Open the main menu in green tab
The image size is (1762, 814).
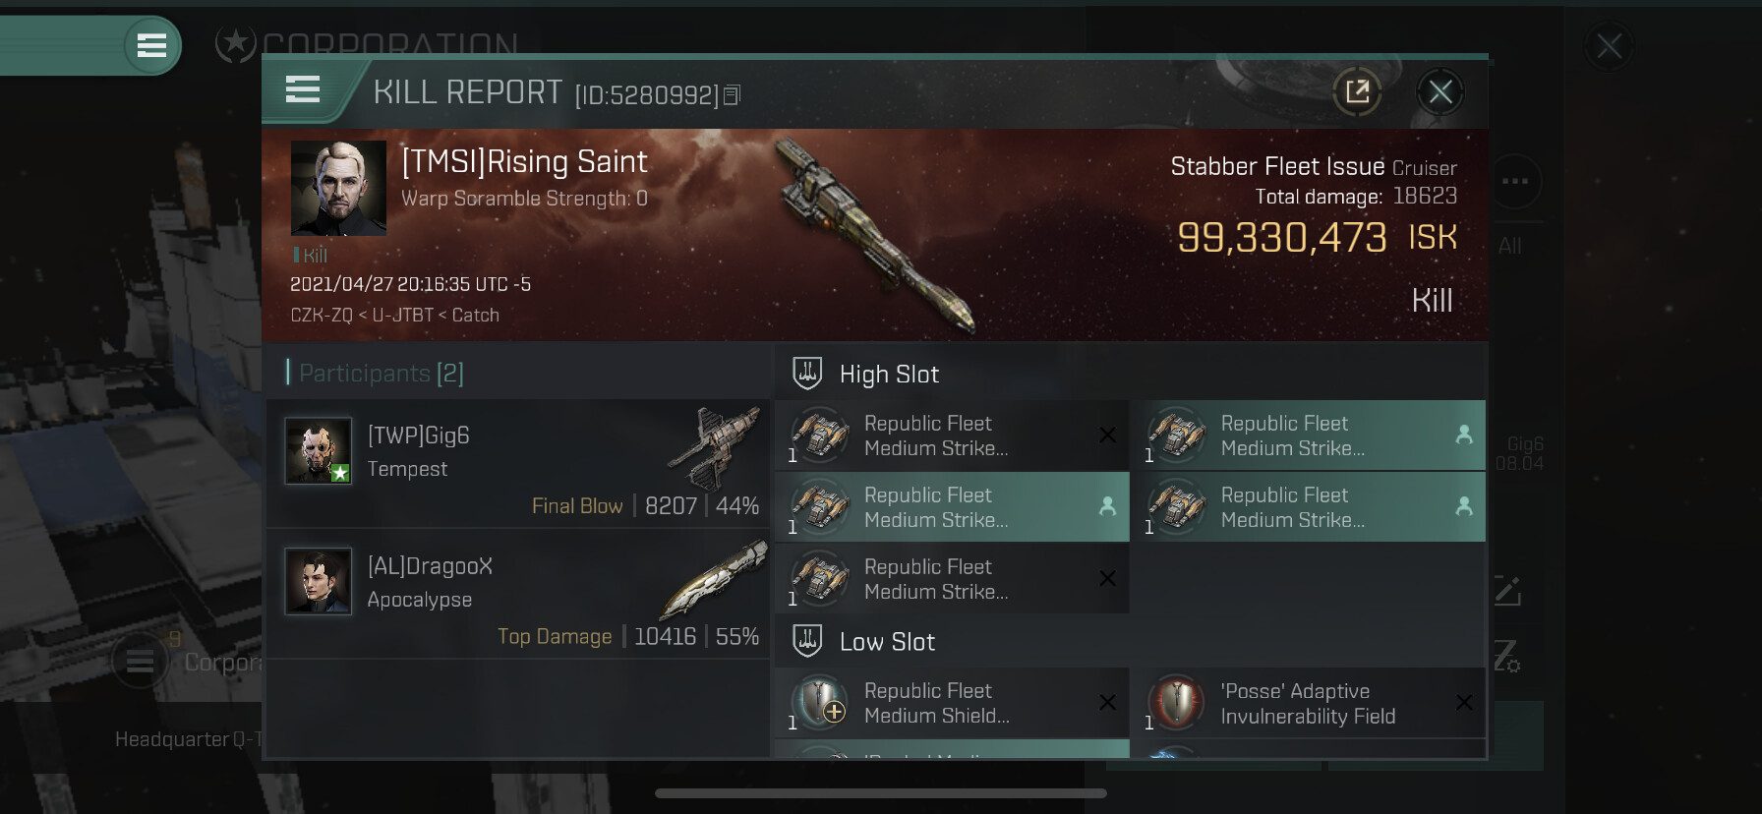tap(151, 45)
